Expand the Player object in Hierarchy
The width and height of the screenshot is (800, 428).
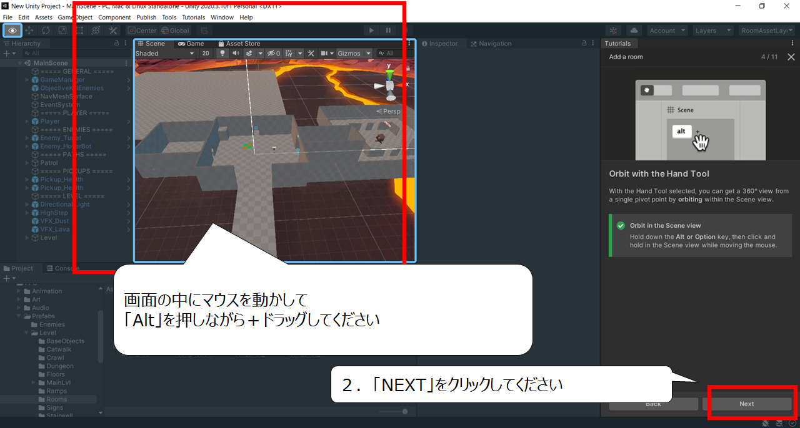(27, 122)
